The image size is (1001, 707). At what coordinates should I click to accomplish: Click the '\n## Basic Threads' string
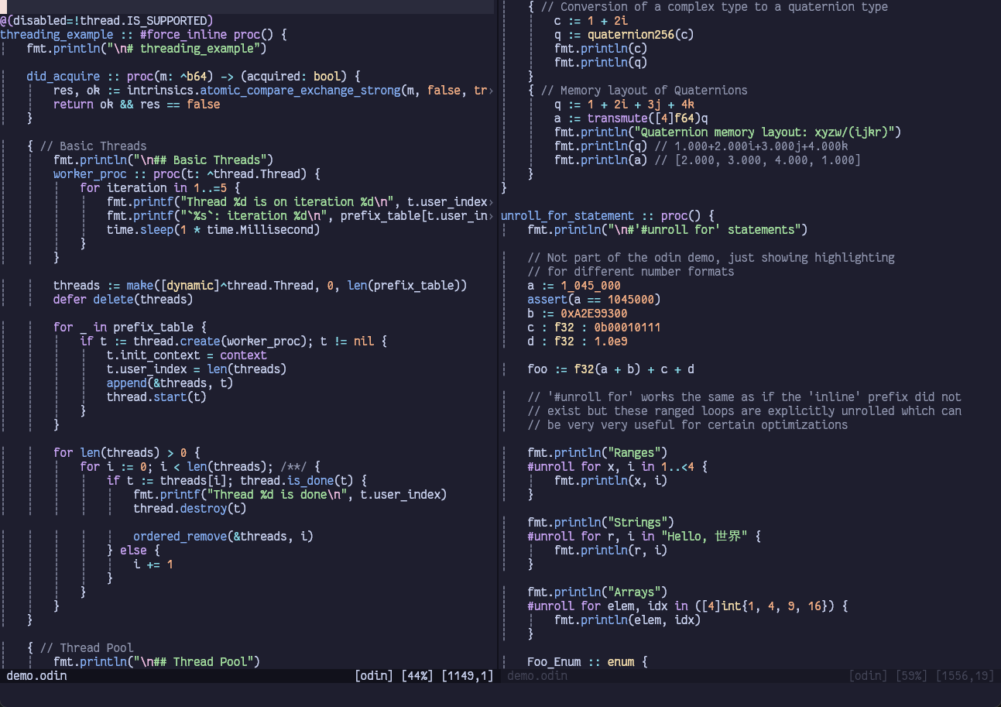pos(203,160)
